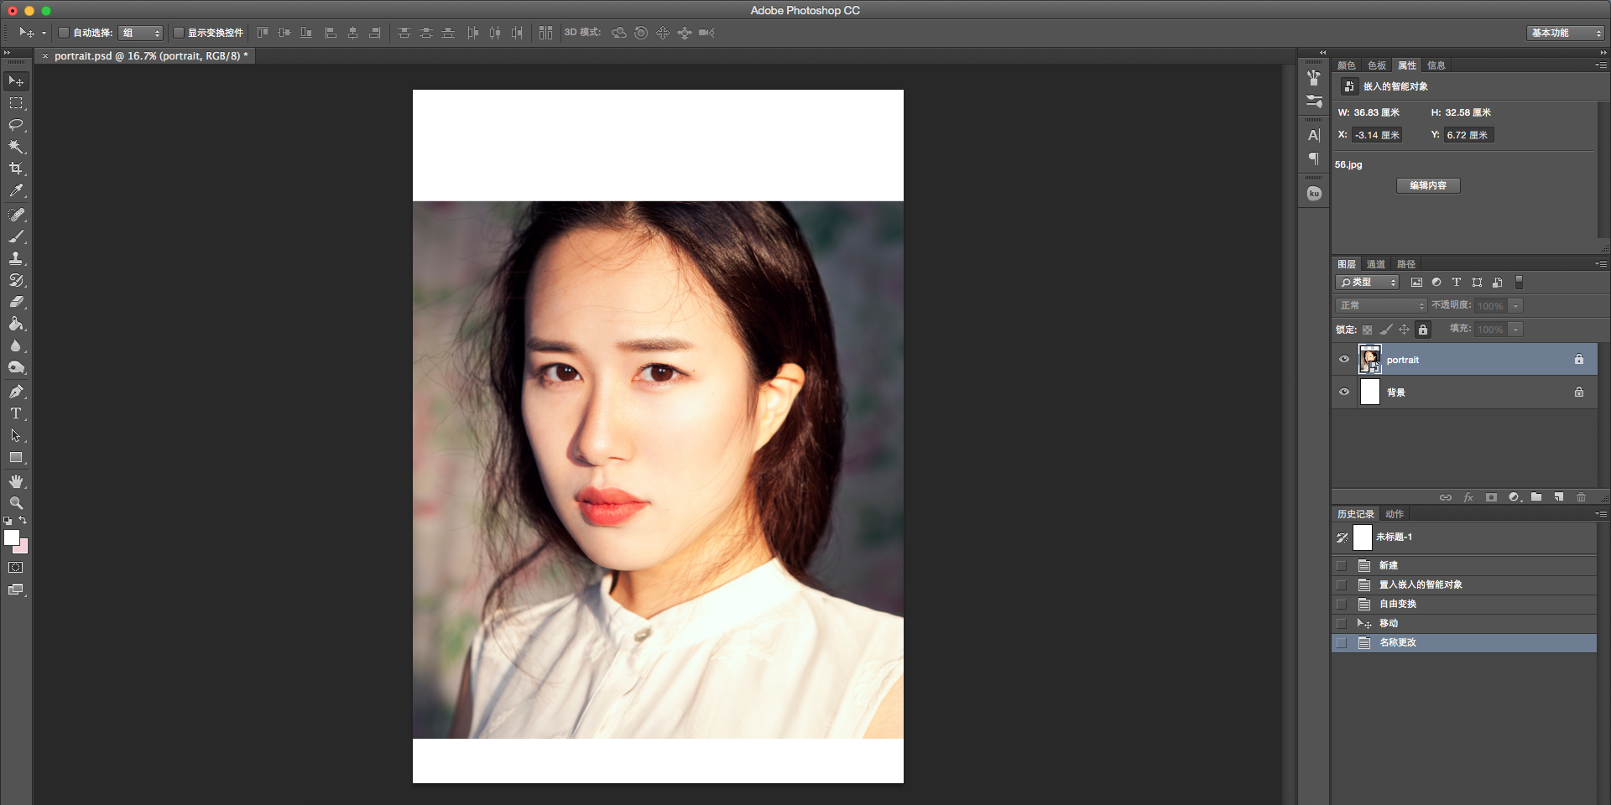Select the Clone Stamp tool
This screenshot has width=1611, height=805.
16,258
